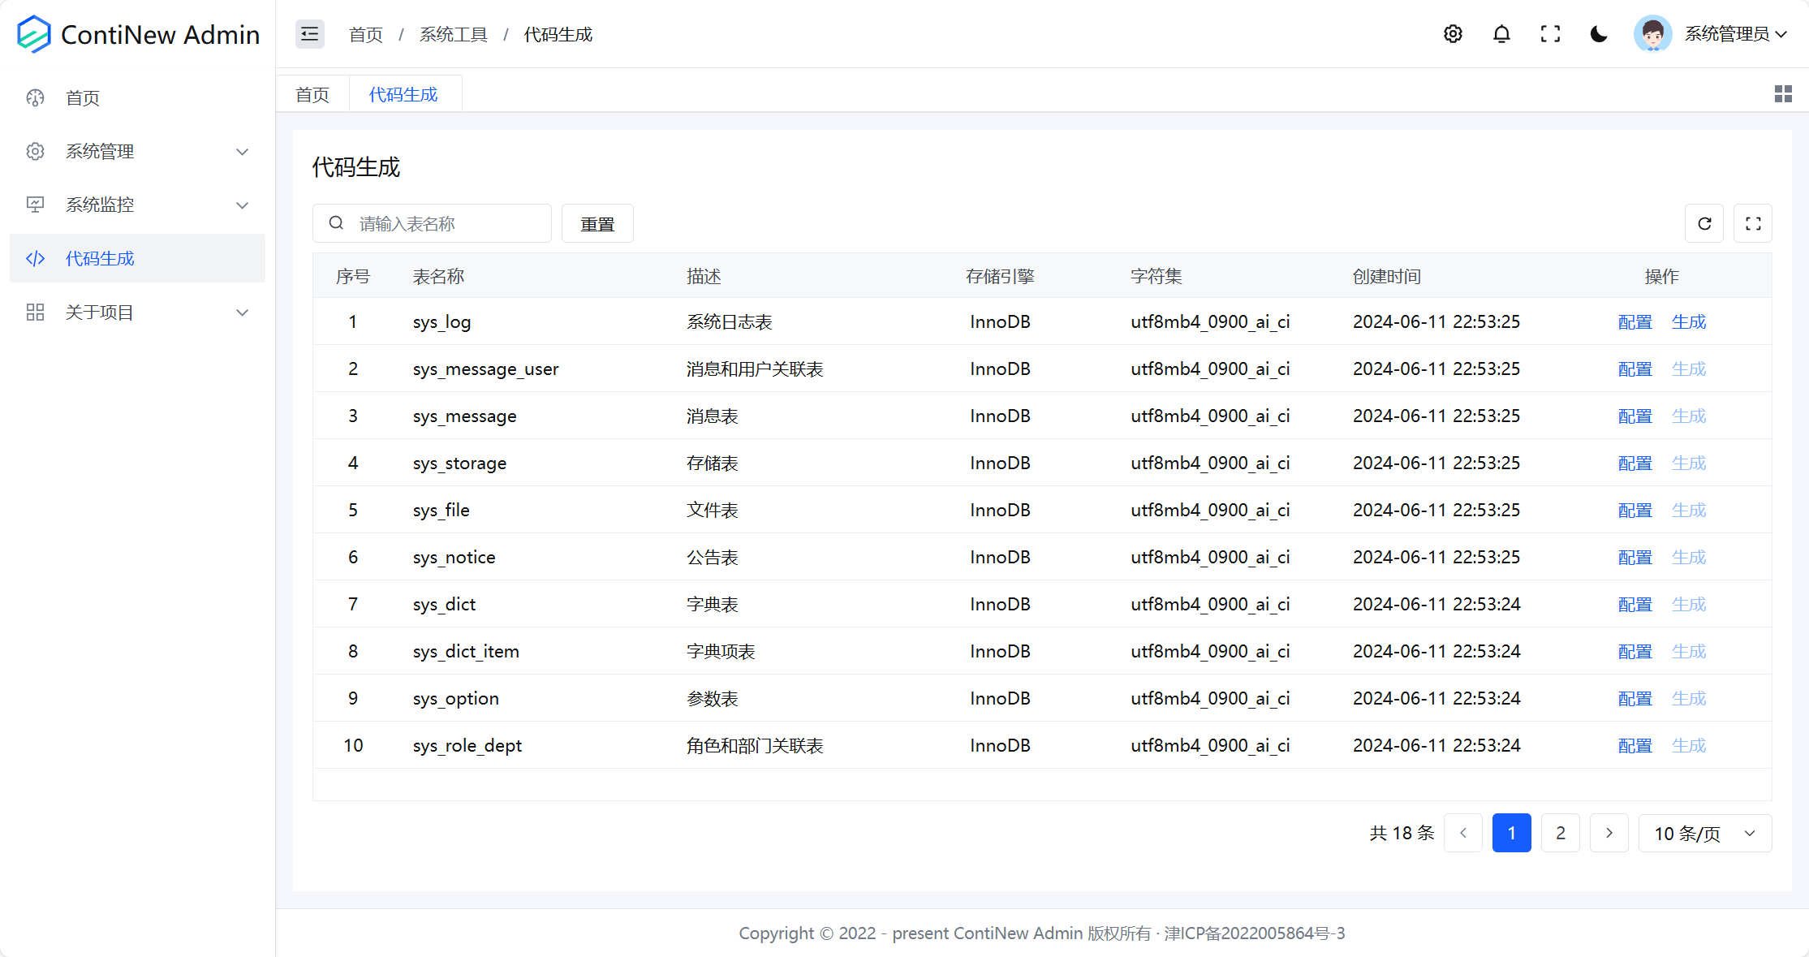Maximize the table using the expand icon
The image size is (1809, 957).
[1753, 224]
